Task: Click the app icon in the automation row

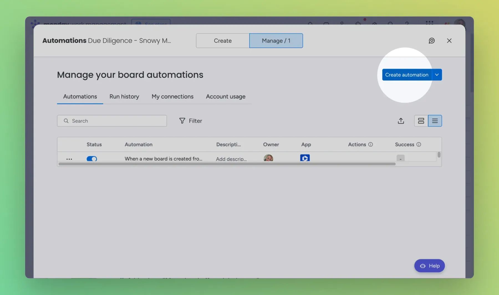Action: pos(305,158)
